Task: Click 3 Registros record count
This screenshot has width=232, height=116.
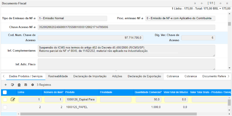Action: pyautogui.click(x=44, y=85)
